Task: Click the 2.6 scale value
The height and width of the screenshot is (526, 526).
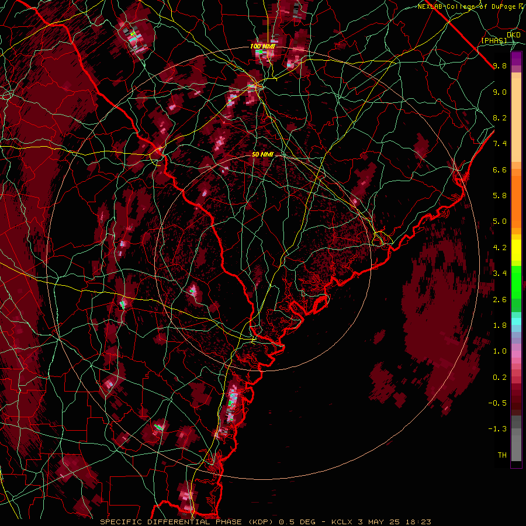Action: (500, 300)
